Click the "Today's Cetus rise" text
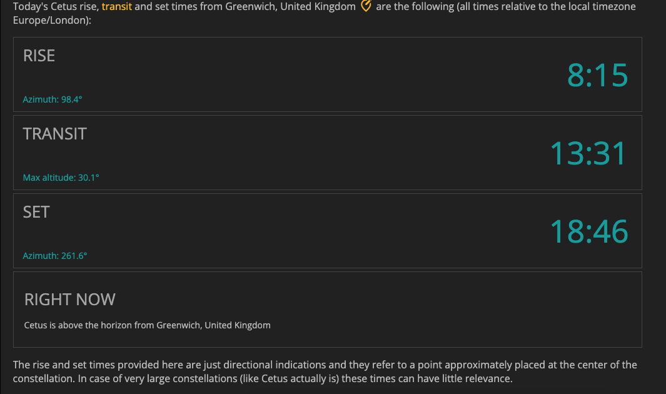The width and height of the screenshot is (666, 394). click(55, 7)
